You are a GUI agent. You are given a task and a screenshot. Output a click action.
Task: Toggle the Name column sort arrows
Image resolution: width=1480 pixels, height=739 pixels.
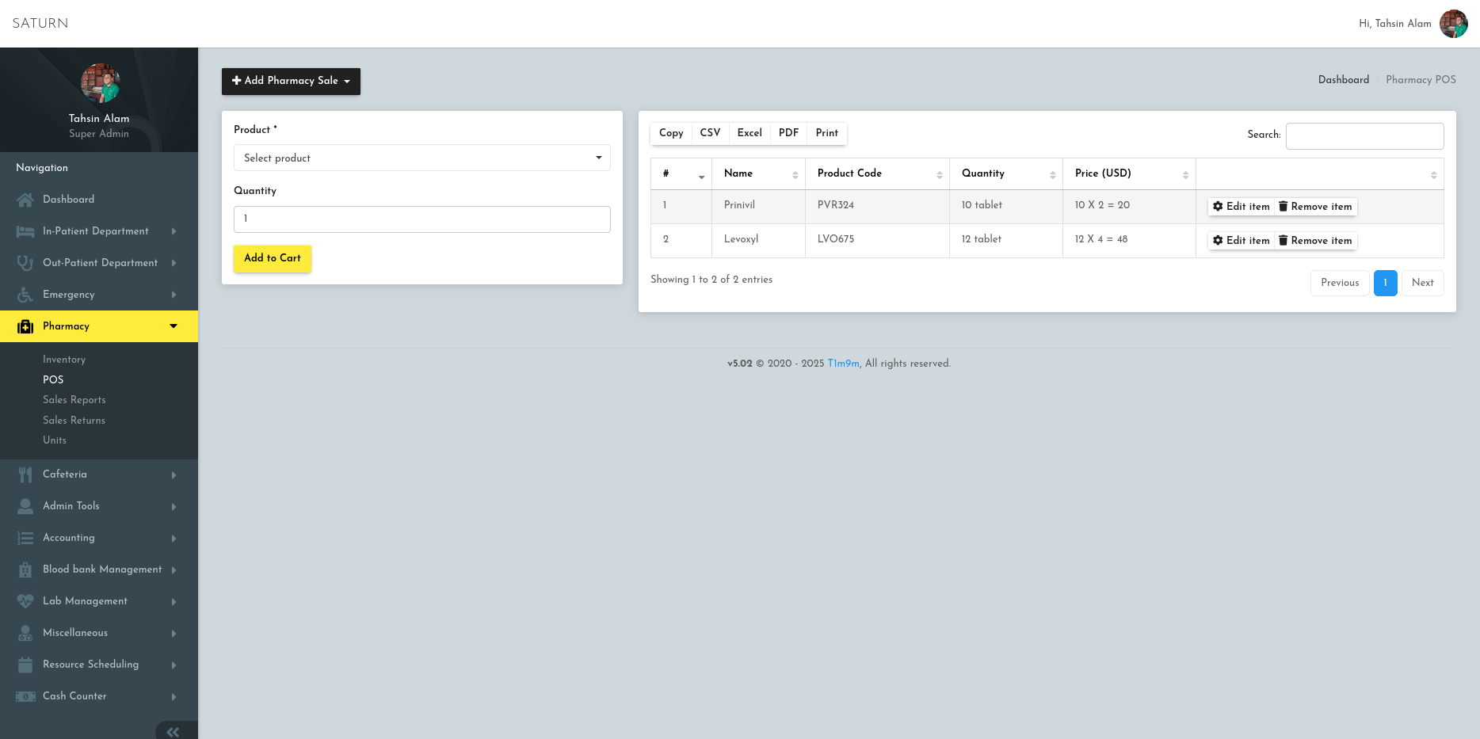[x=796, y=173]
